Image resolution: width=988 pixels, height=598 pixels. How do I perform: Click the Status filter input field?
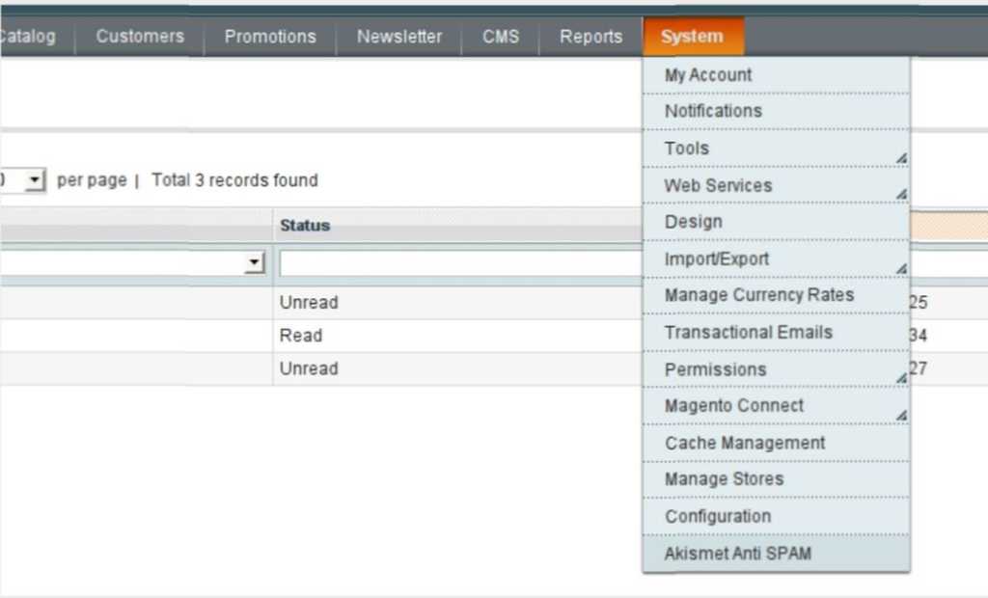[x=461, y=263]
